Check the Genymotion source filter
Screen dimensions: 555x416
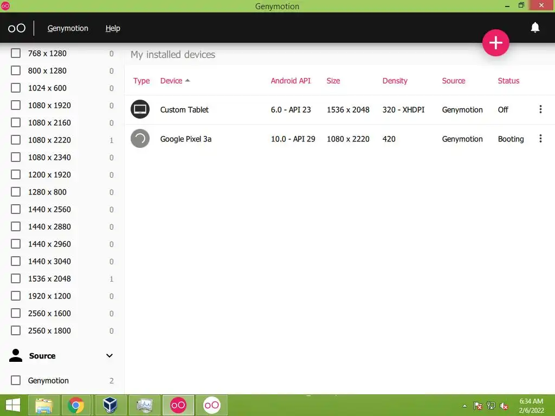tap(16, 380)
